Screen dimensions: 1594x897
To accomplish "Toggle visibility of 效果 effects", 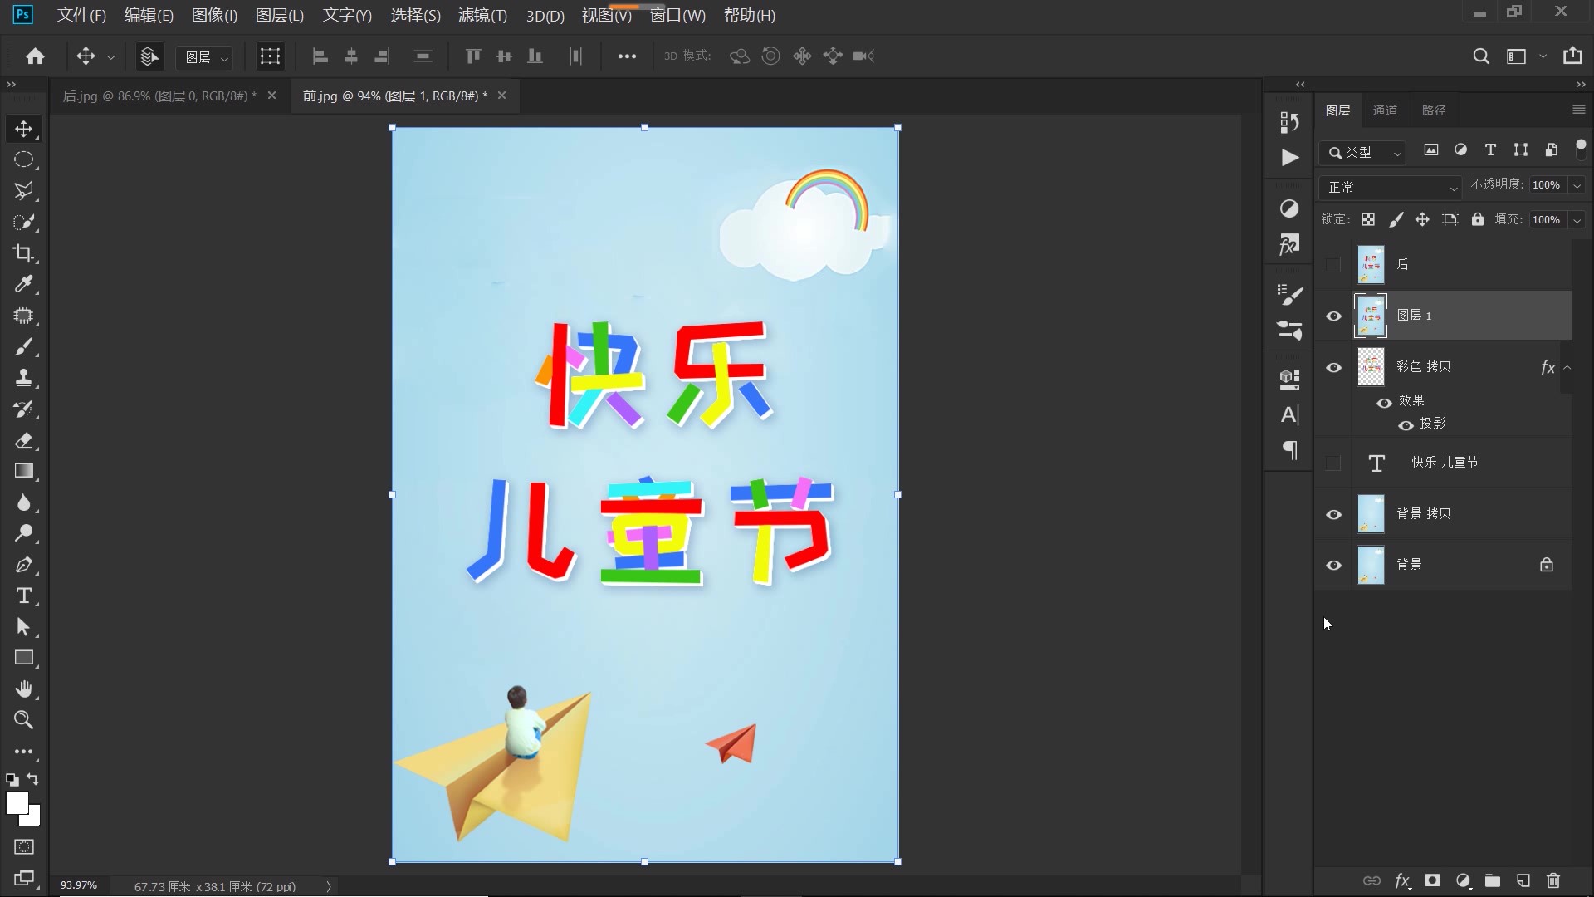I will click(x=1384, y=403).
